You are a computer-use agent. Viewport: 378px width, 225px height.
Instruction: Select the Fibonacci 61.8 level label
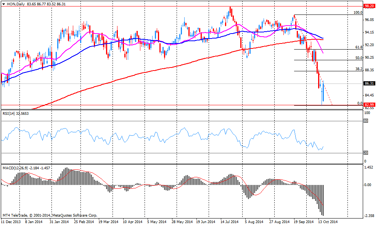point(358,47)
